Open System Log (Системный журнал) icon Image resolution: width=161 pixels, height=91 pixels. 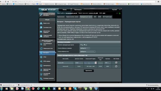tap(41, 74)
